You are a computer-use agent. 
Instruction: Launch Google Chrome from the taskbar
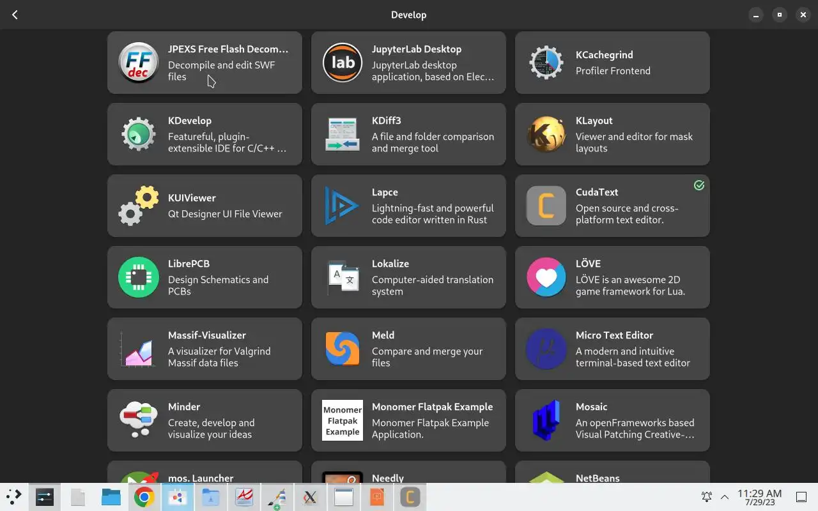pyautogui.click(x=144, y=497)
